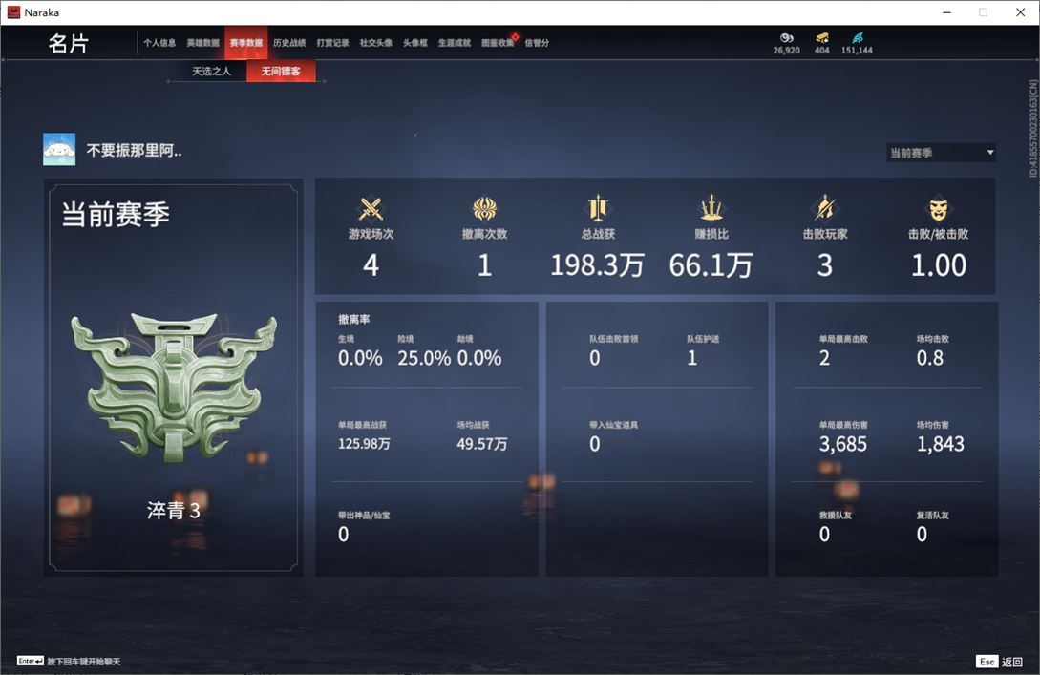Screen dimensions: 1040x675
Task: Select the 赛季数据 tab
Action: (246, 43)
